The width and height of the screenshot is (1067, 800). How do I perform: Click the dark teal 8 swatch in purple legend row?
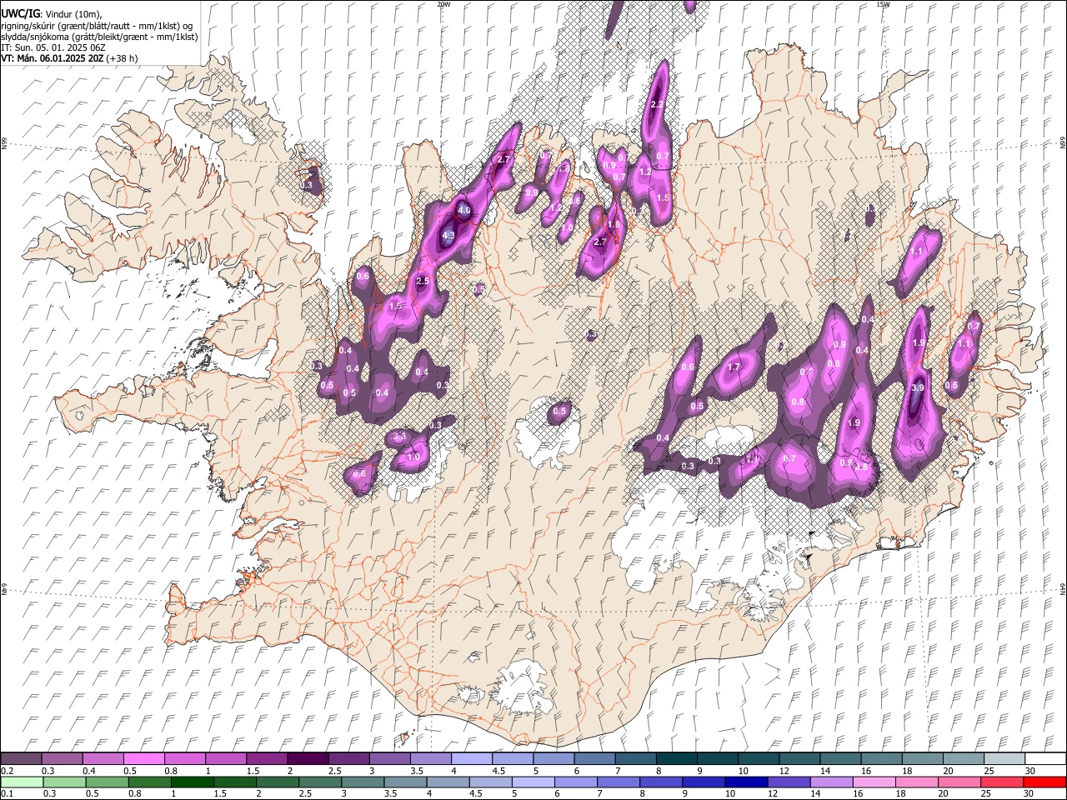[676, 758]
